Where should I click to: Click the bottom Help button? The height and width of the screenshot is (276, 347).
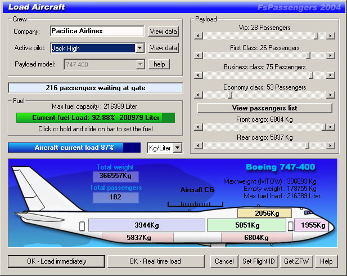click(x=326, y=261)
